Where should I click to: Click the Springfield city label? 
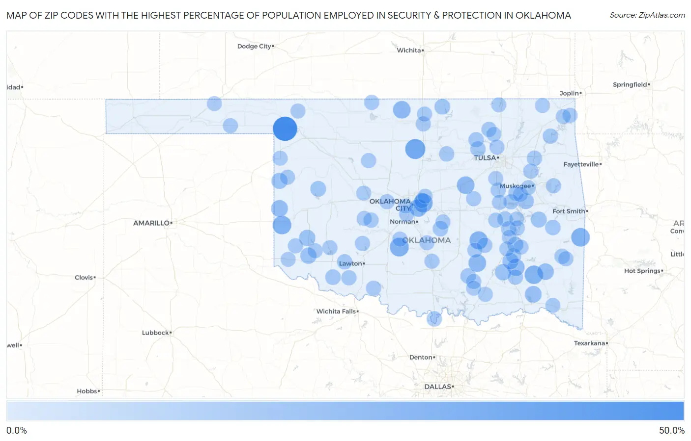631,84
